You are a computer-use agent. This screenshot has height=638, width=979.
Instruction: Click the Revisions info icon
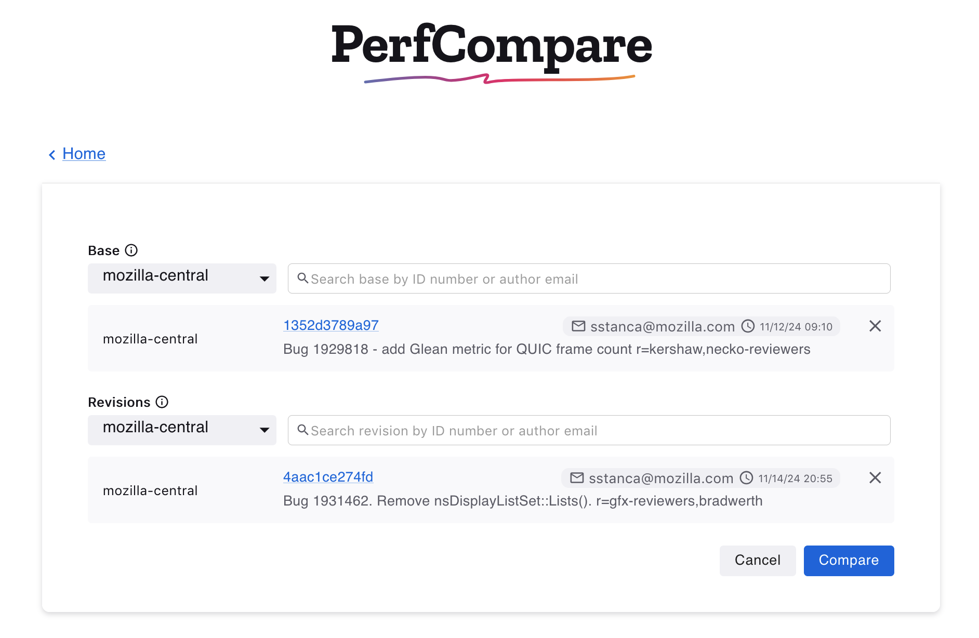[162, 402]
